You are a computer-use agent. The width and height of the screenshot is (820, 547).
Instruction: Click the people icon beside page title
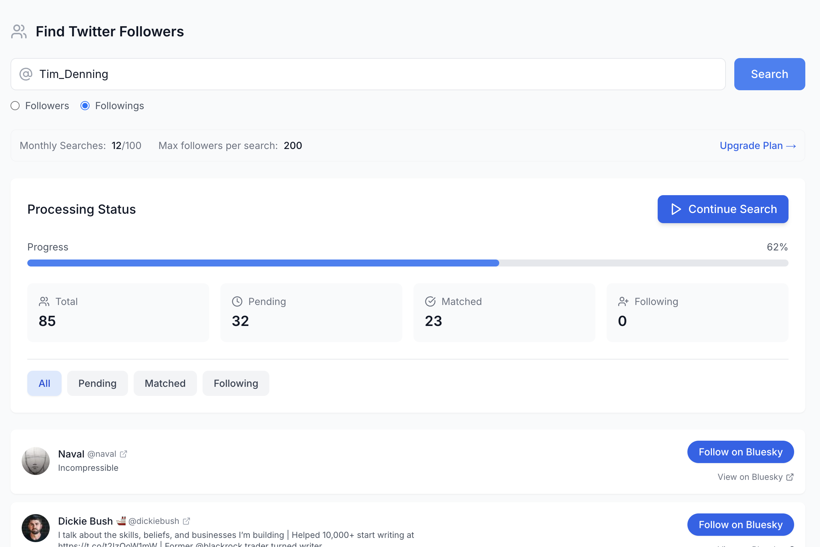(19, 31)
